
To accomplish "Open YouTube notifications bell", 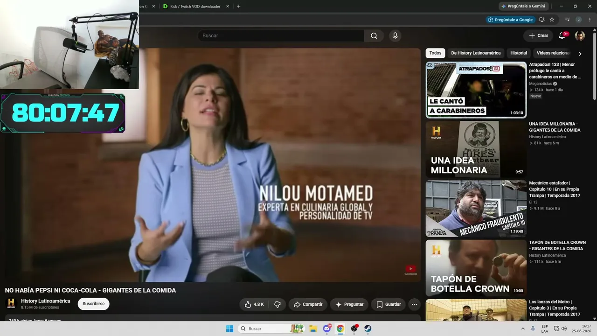I will coord(562,36).
